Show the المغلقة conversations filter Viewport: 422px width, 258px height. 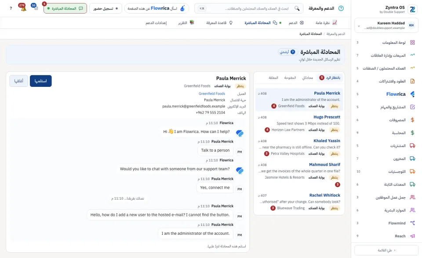pos(273,78)
